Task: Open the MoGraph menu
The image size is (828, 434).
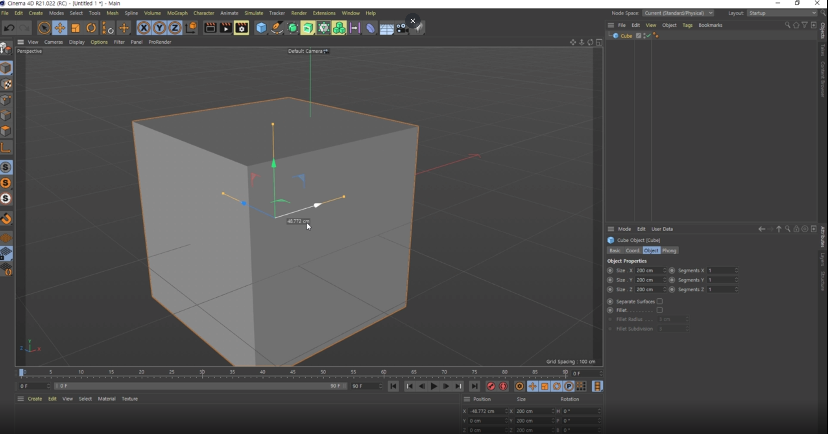Action: (177, 13)
